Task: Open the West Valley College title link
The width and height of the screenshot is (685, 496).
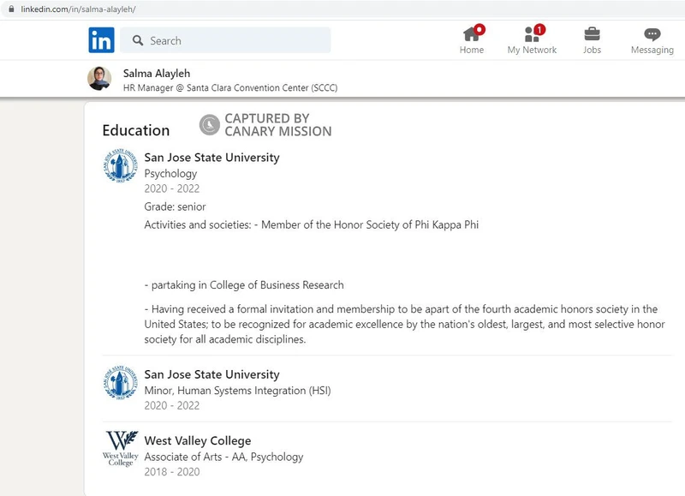Action: [198, 440]
